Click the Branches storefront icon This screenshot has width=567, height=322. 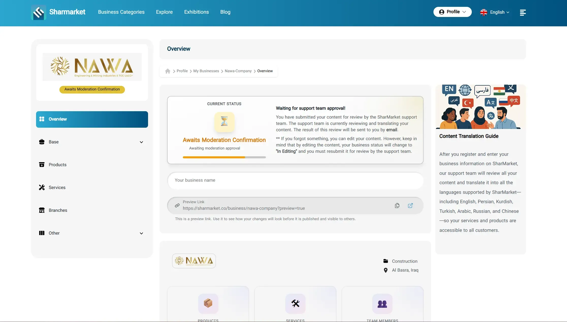(x=42, y=210)
